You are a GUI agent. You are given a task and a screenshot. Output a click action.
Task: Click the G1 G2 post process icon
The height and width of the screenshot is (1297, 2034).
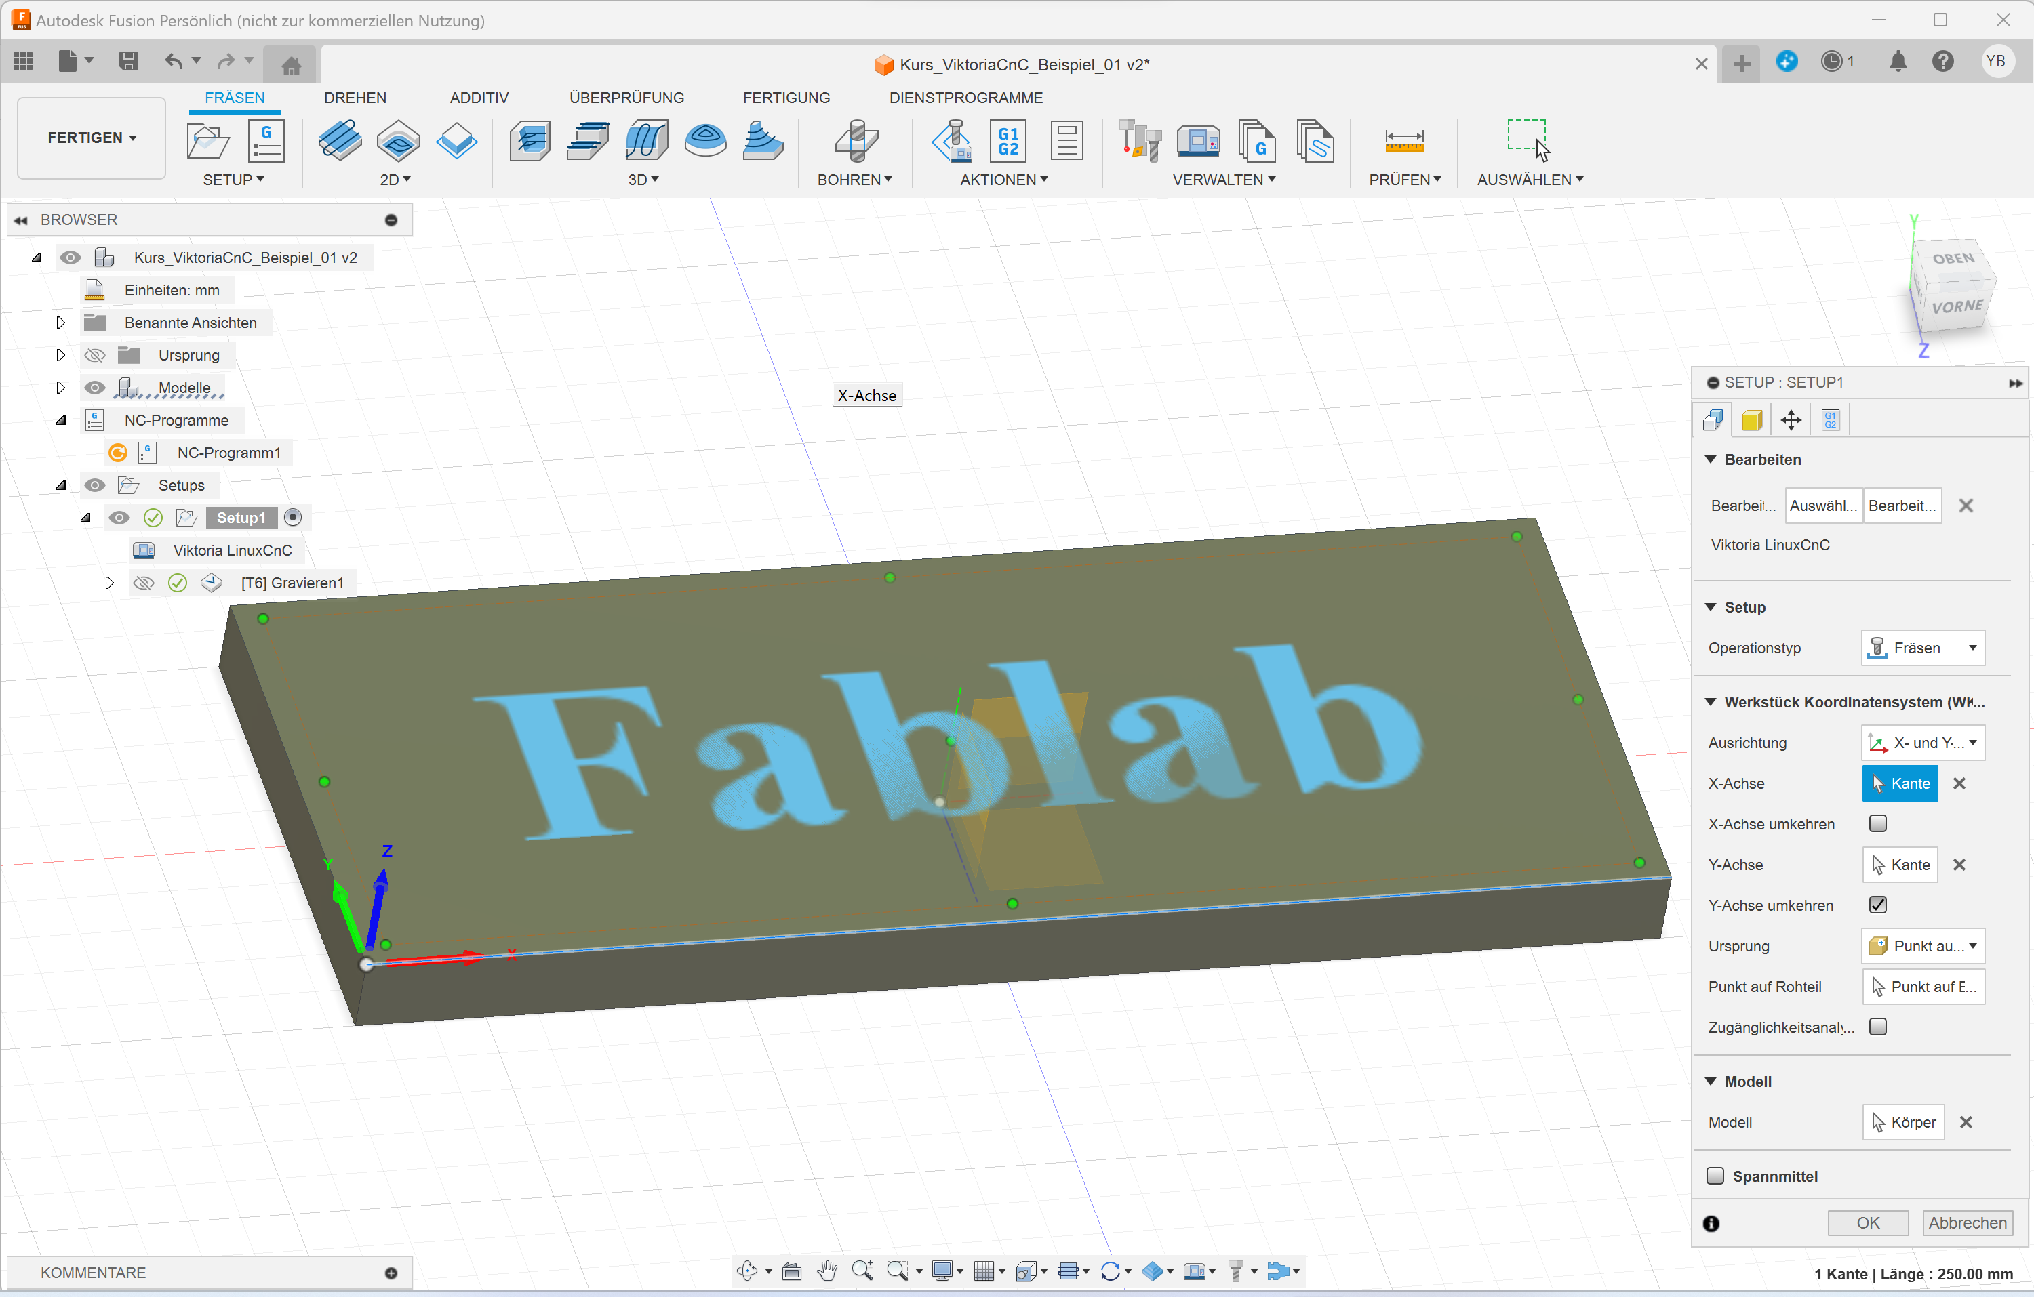1008,140
